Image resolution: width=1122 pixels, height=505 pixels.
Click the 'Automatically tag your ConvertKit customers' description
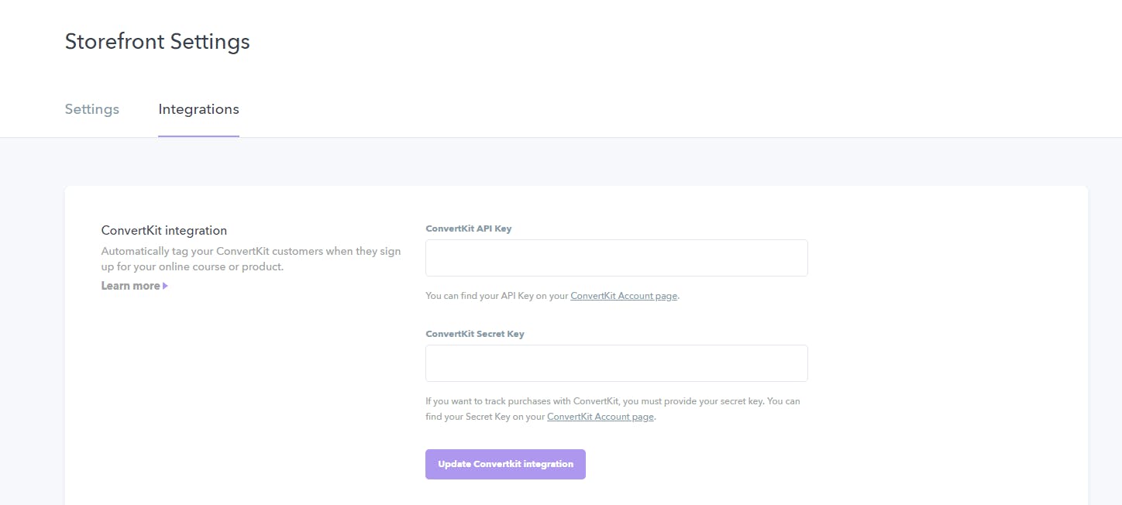(251, 259)
